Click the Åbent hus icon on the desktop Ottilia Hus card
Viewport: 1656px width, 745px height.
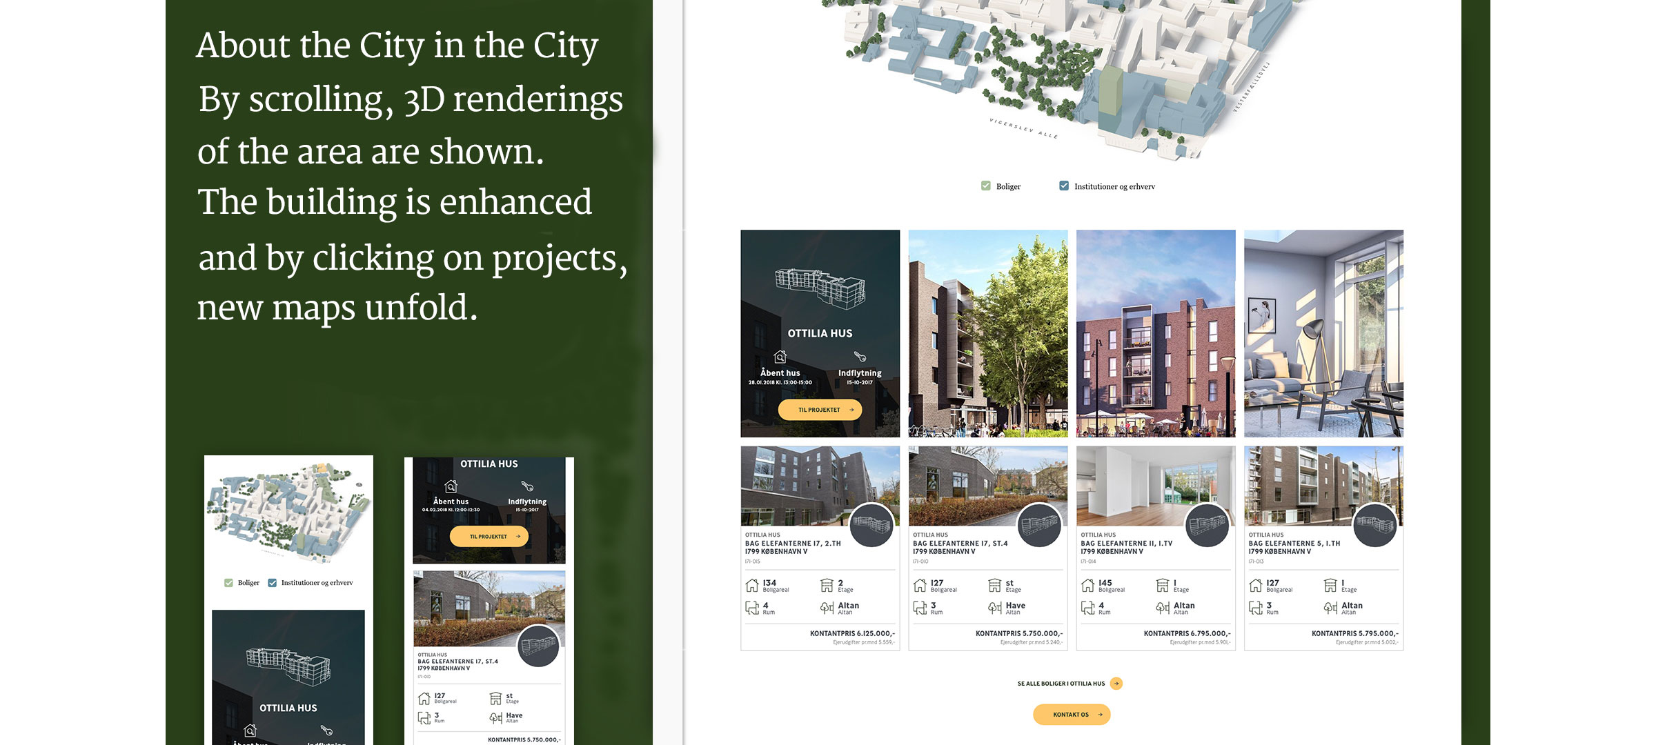[x=780, y=357]
